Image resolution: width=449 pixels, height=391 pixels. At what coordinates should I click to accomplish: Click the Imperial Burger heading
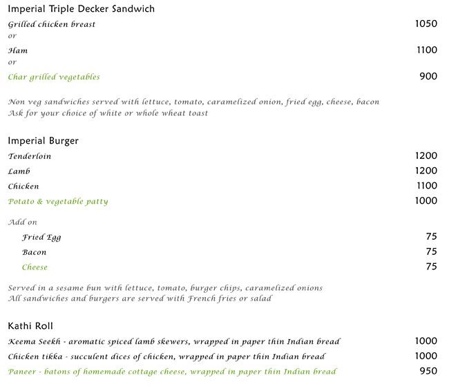pyautogui.click(x=44, y=141)
